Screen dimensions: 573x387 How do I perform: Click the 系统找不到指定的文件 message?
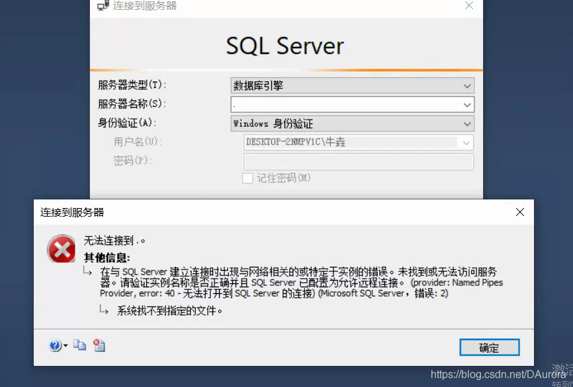(169, 311)
